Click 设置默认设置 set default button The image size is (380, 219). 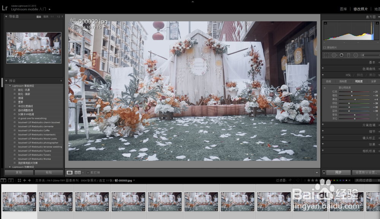366,172
